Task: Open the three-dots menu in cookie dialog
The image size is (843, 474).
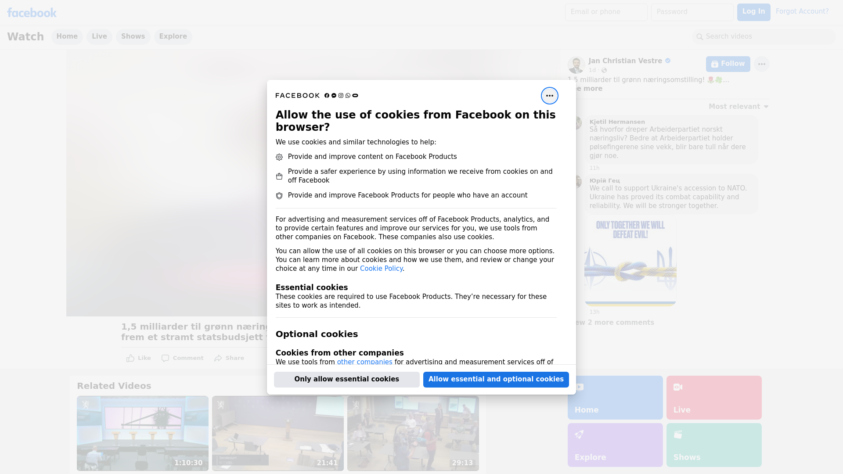Action: (x=549, y=96)
